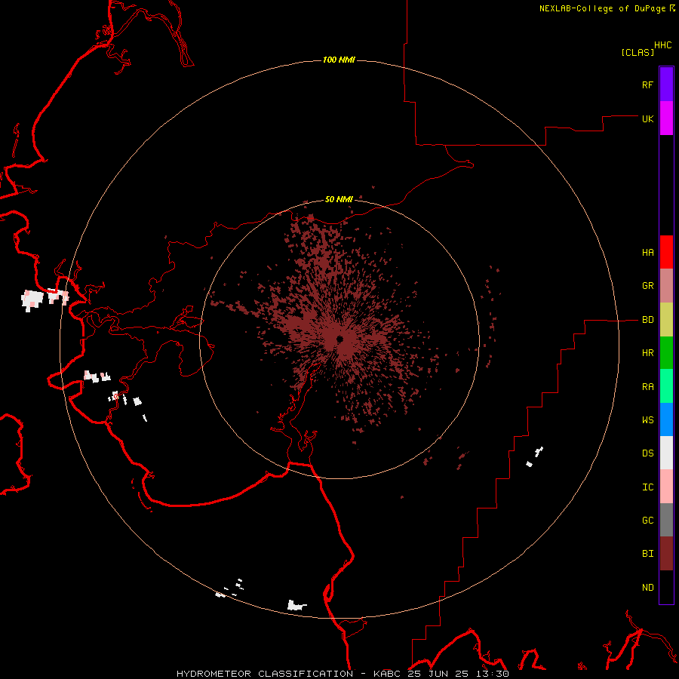Screen dimensions: 679x679
Task: Click the HA red legend swatch
Action: coord(666,252)
